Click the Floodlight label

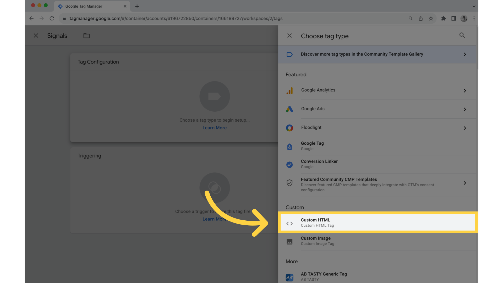click(311, 127)
